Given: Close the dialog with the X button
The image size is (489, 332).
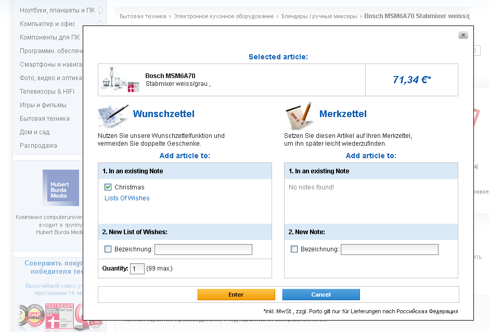Looking at the screenshot, I should tap(463, 35).
